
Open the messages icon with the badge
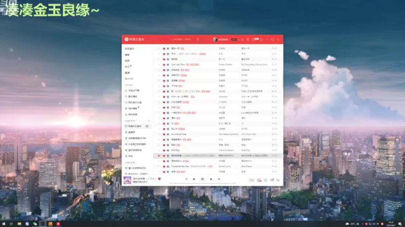tap(255, 39)
